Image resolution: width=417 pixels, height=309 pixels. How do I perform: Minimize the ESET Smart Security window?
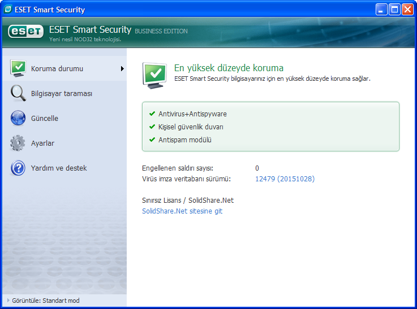381,10
